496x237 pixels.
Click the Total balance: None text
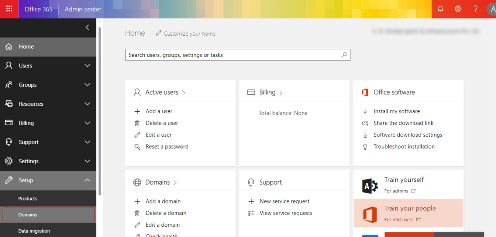[283, 113]
